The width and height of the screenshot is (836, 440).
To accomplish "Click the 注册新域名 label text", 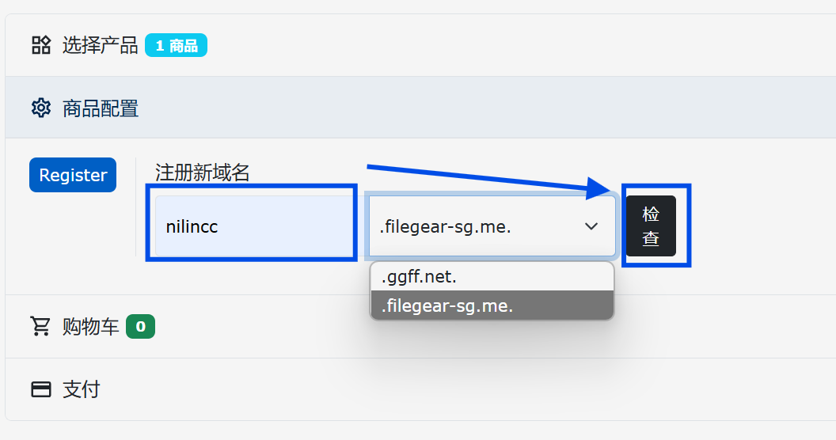I will [x=202, y=172].
